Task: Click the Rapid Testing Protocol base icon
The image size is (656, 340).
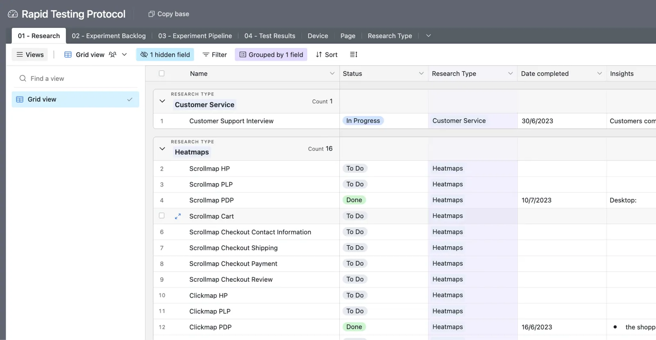Action: coord(13,14)
